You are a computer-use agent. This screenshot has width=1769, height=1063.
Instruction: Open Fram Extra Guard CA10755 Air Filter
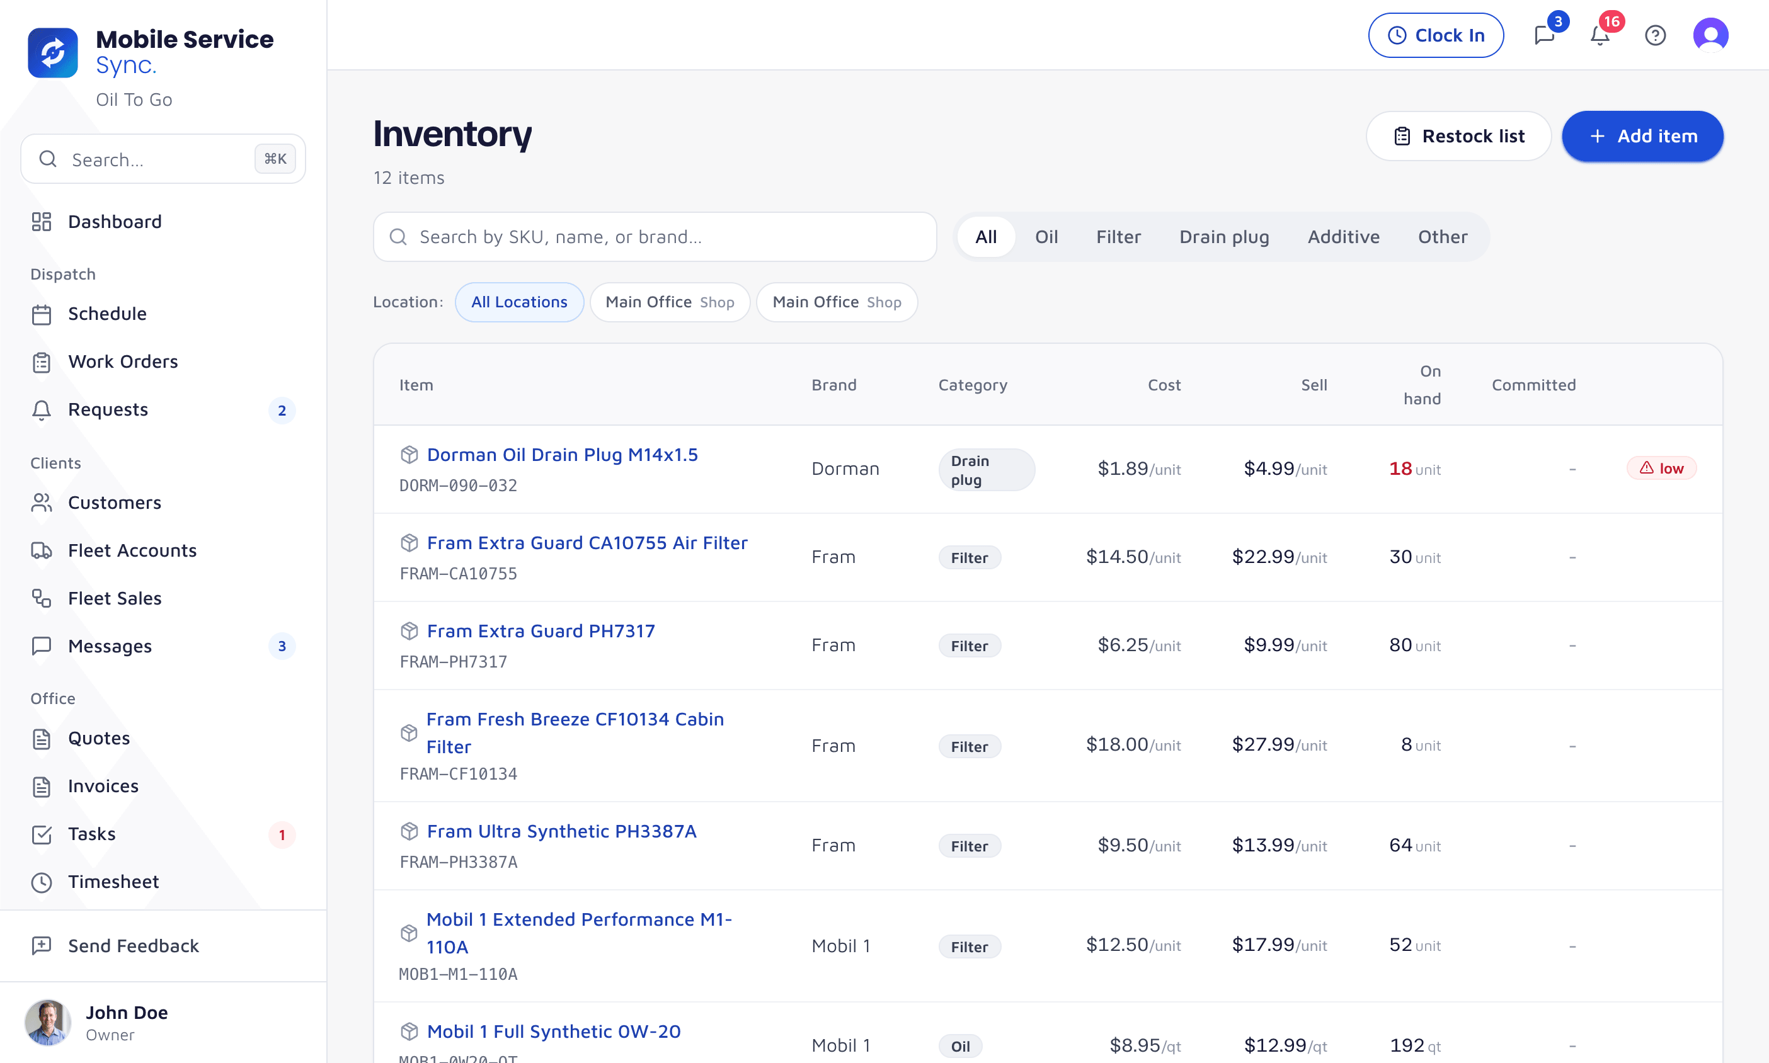click(587, 543)
